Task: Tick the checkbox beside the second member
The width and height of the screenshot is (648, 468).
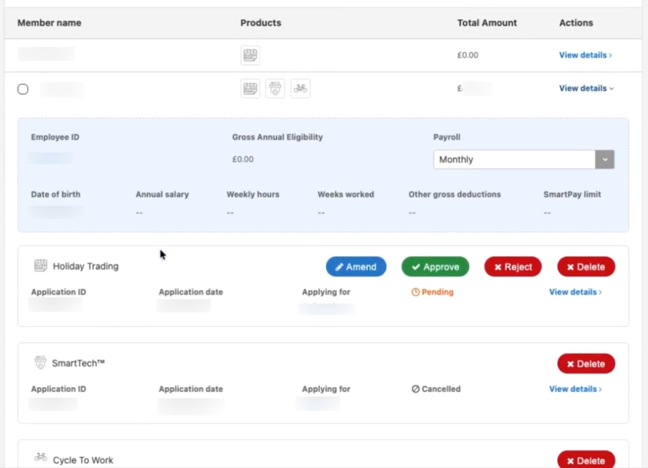Action: (23, 89)
